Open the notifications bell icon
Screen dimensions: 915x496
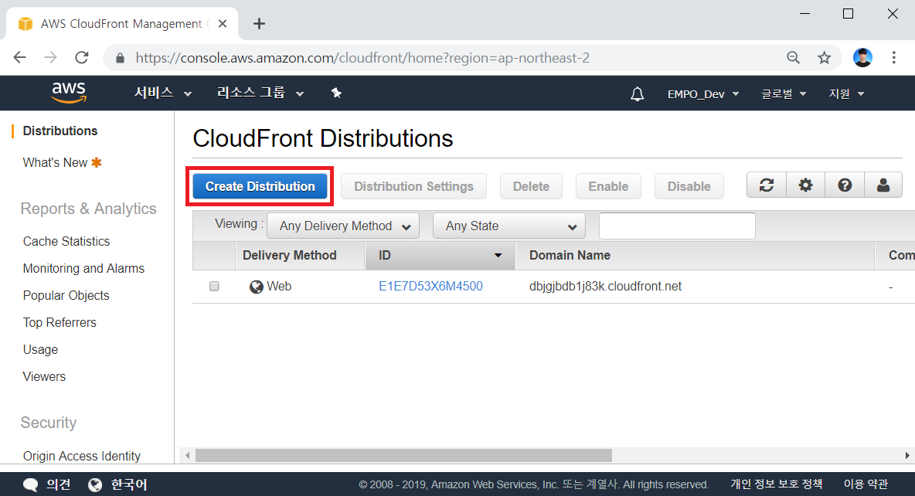click(638, 94)
